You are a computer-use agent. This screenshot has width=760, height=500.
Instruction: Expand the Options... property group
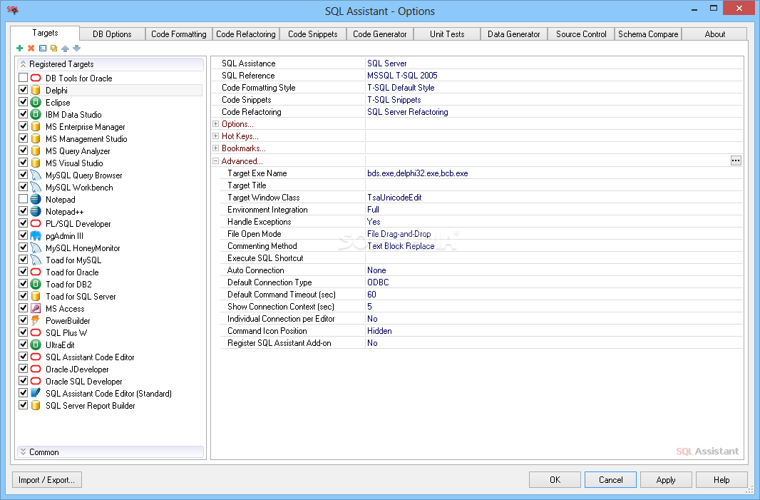click(216, 123)
